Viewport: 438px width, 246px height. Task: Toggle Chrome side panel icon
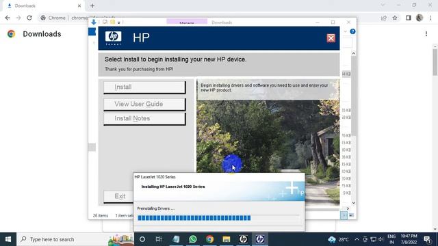click(408, 18)
